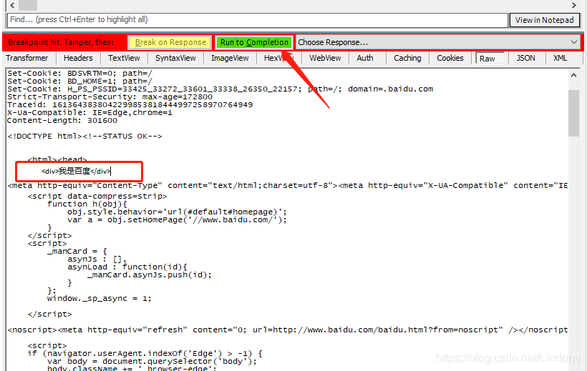587x371 pixels.
Task: Open the Choose Response dropdown
Action: [x=437, y=42]
